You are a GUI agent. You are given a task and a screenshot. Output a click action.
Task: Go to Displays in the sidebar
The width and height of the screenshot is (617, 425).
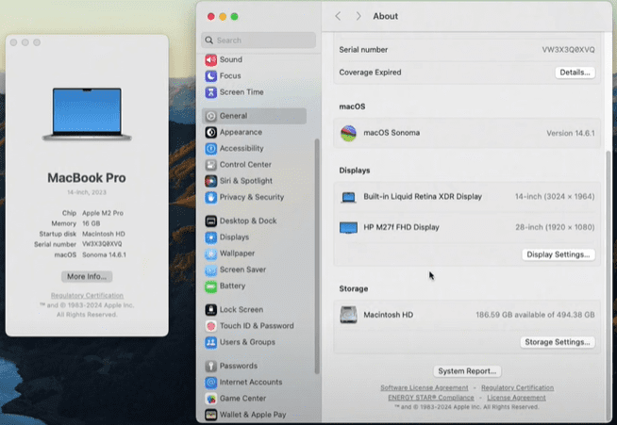point(234,237)
